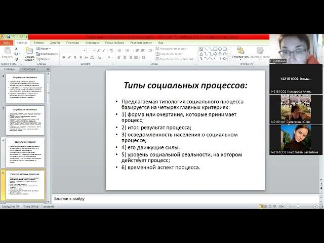Align text left in the paragraph group
Image resolution: width=324 pixels, height=243 pixels.
click(x=119, y=57)
